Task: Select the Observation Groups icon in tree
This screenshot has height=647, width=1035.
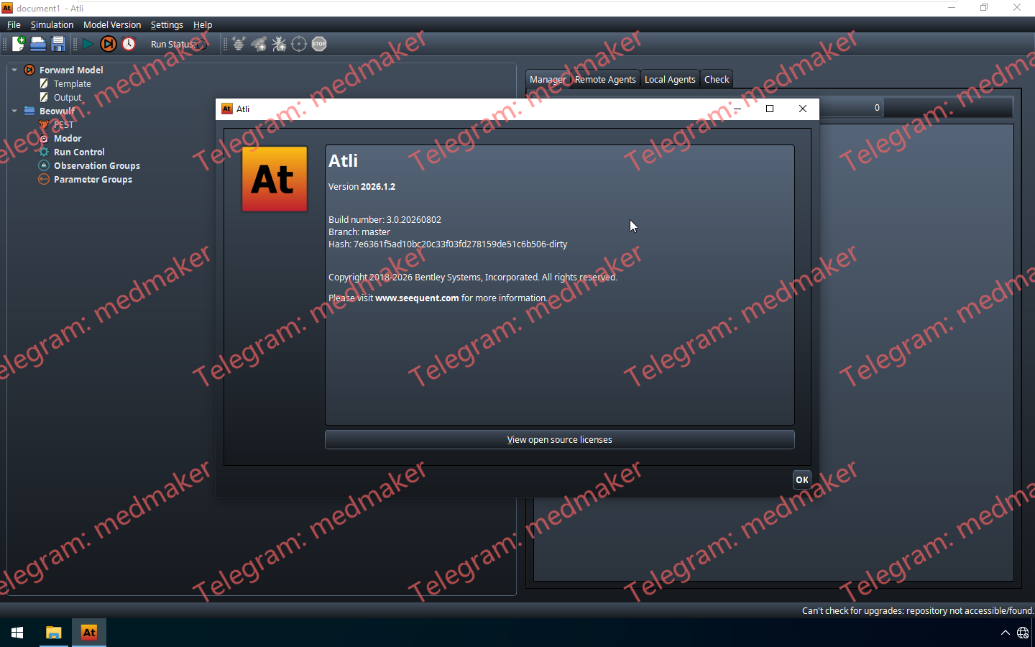Action: click(44, 165)
